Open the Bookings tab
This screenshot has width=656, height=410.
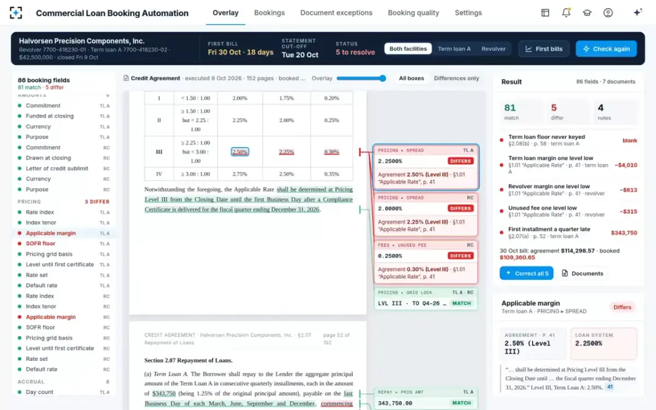270,13
